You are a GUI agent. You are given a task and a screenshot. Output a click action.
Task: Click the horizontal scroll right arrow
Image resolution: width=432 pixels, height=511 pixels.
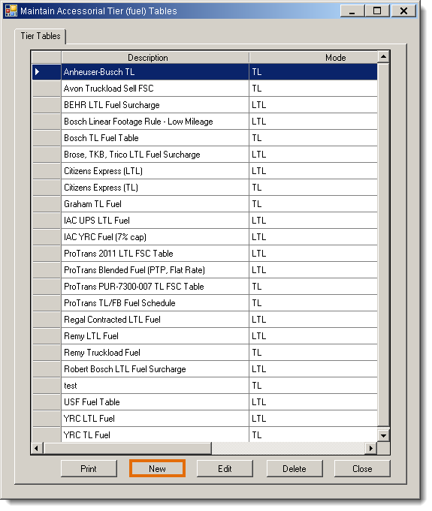pyautogui.click(x=371, y=448)
